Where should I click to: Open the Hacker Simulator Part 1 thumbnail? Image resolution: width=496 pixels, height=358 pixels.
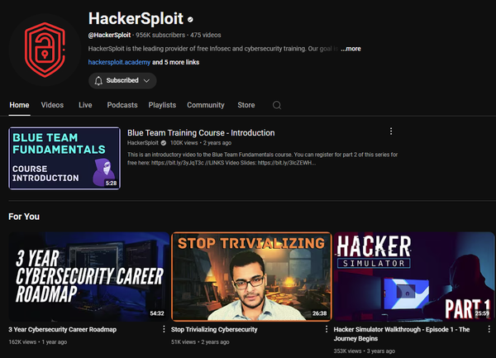point(414,276)
